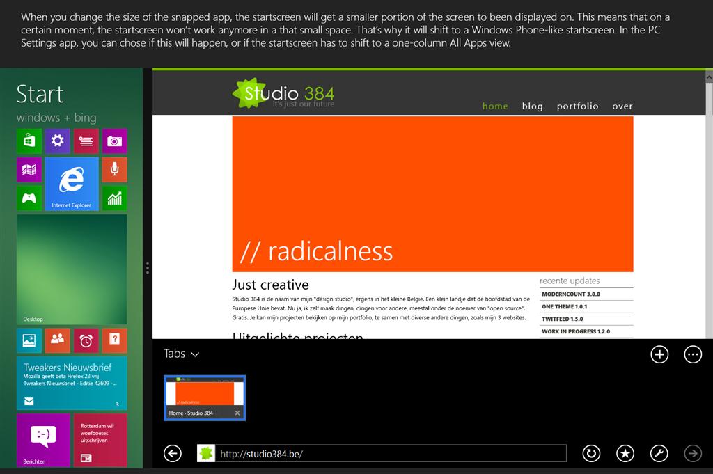Open the Help and Tips tile

pyautogui.click(x=115, y=340)
